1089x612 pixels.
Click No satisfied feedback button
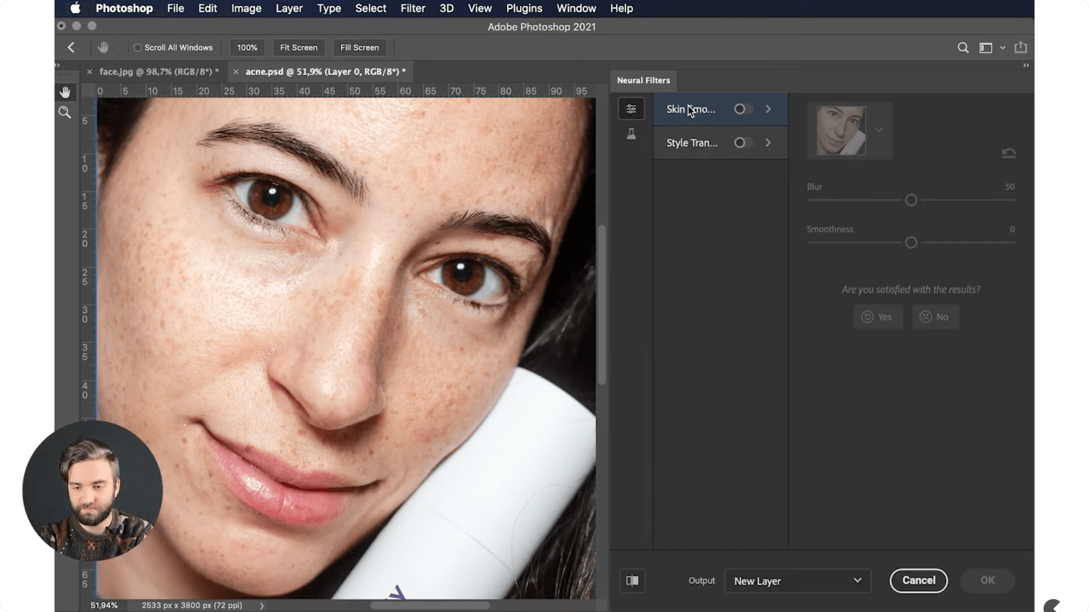coord(935,317)
